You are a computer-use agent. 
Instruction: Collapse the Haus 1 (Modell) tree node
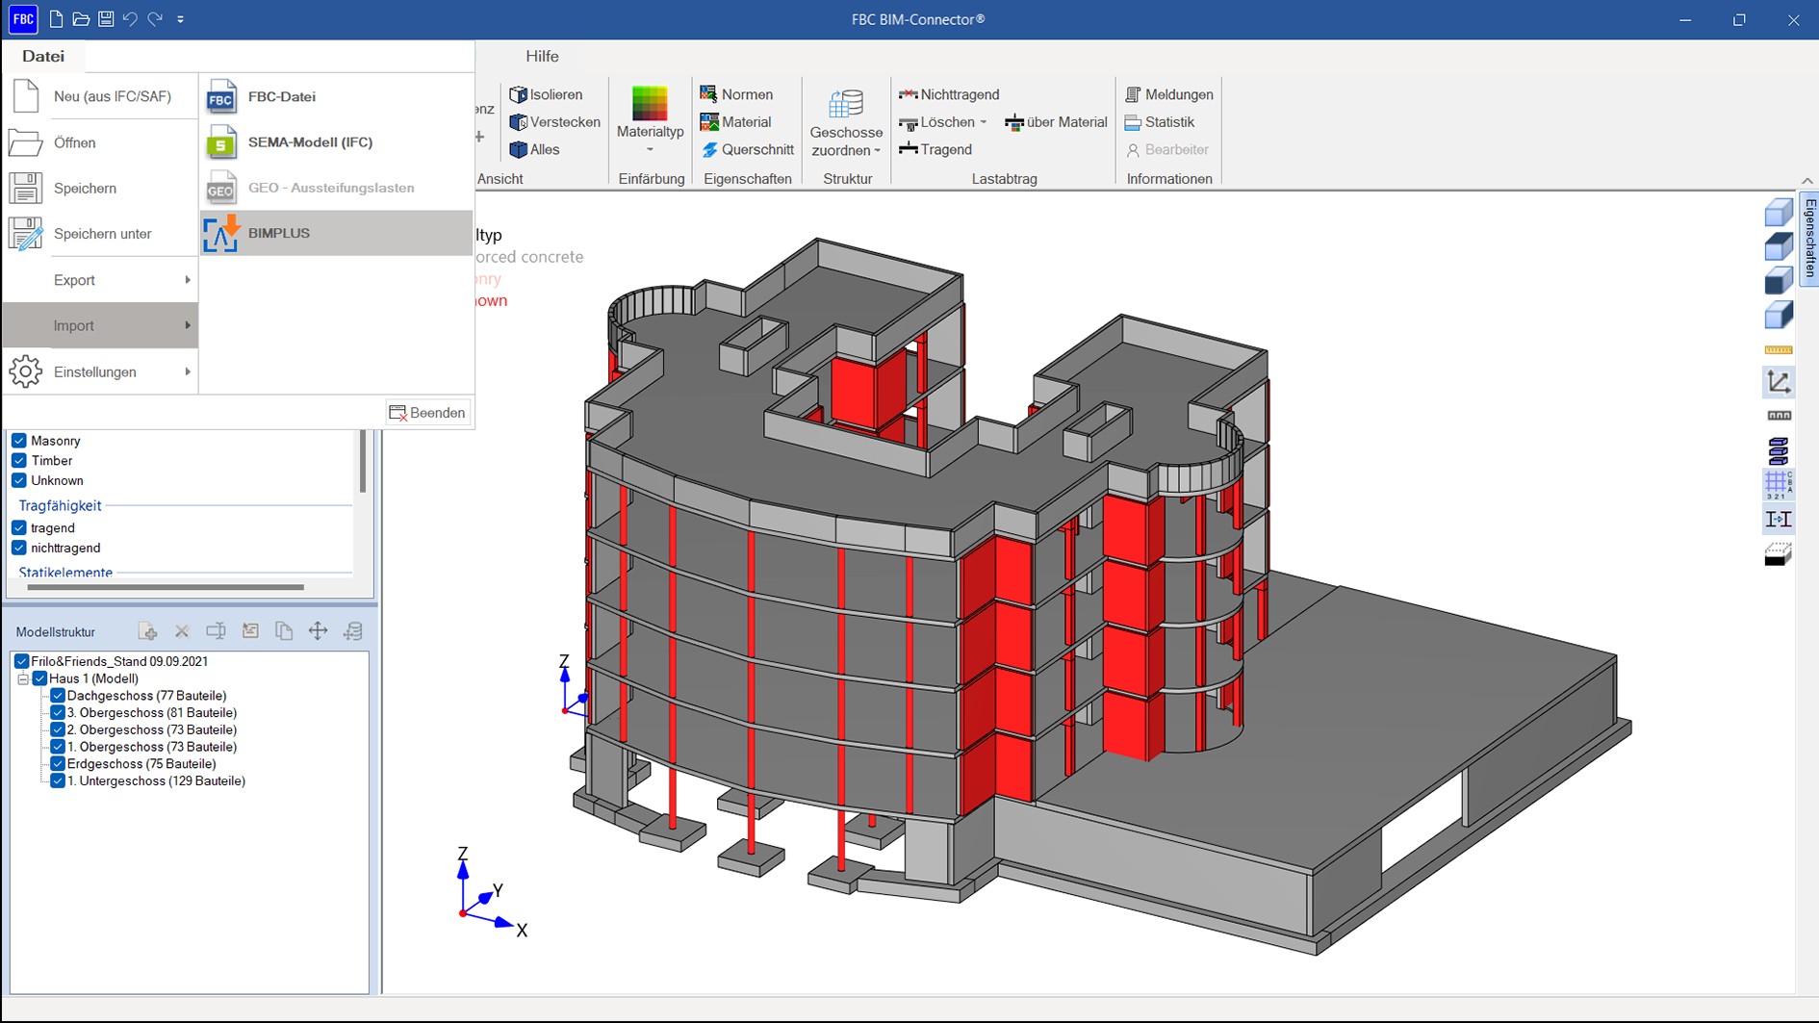[x=23, y=678]
